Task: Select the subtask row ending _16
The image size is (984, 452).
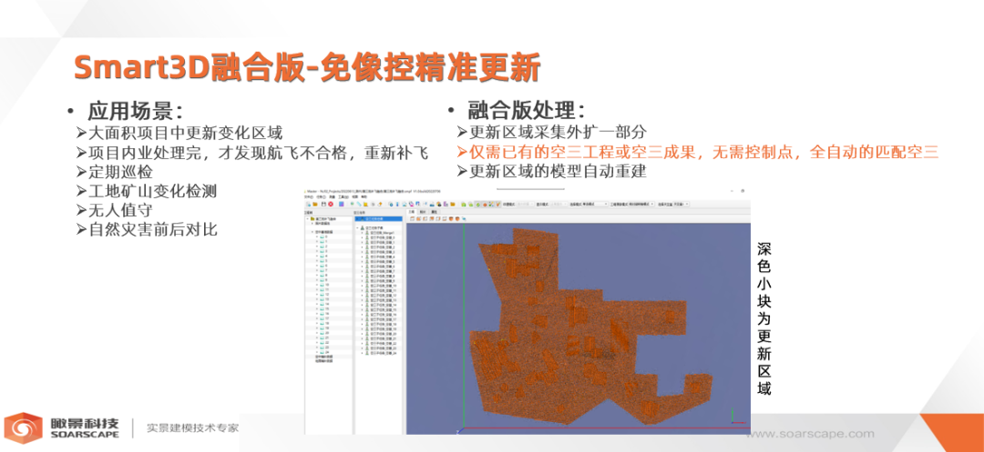Action: (x=381, y=315)
